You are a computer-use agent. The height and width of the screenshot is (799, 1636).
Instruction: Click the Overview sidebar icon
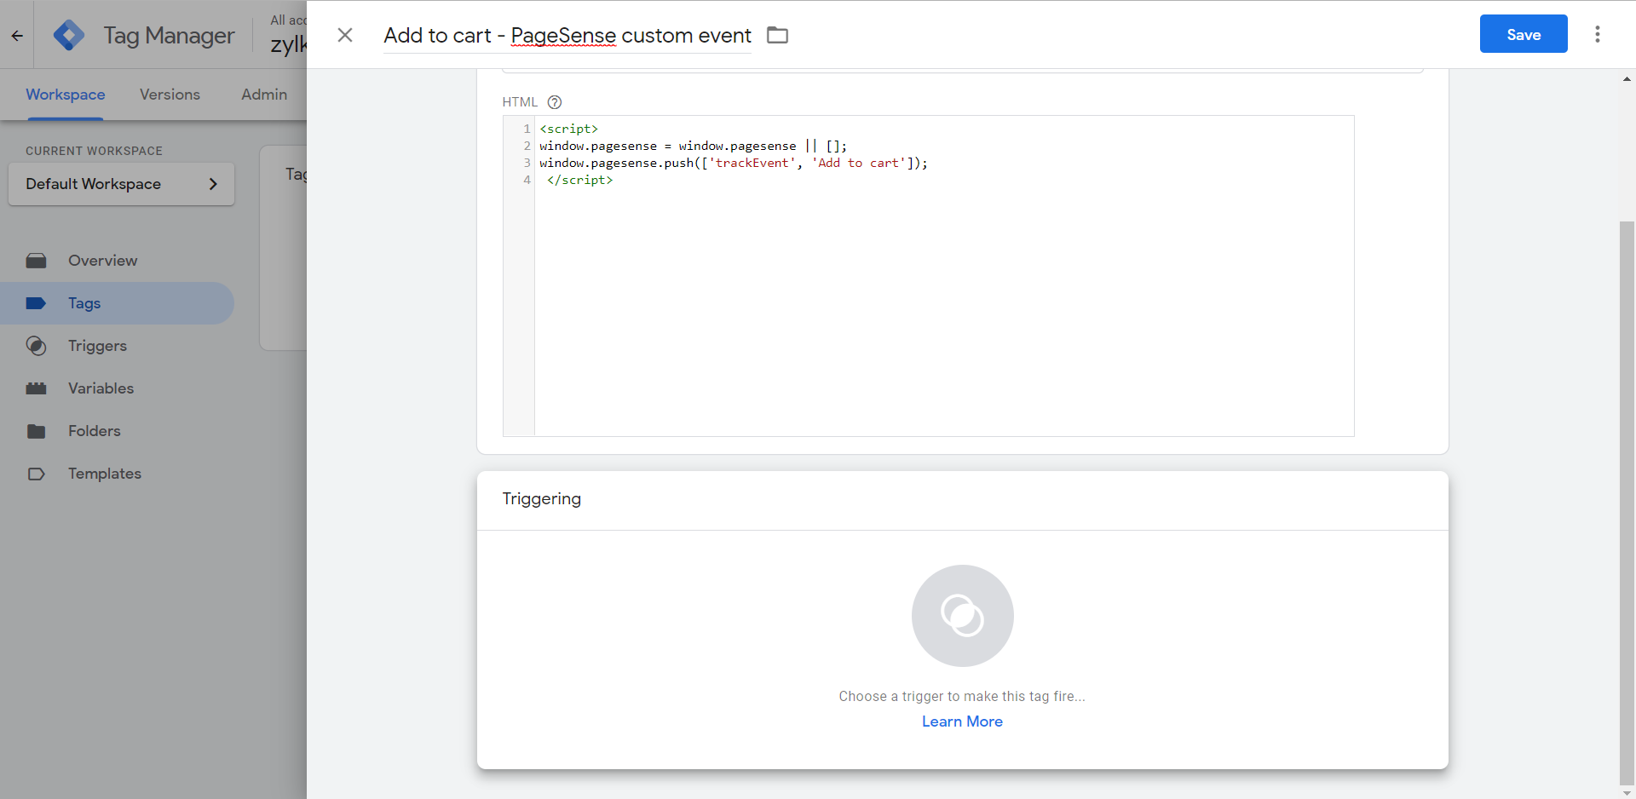coord(36,261)
